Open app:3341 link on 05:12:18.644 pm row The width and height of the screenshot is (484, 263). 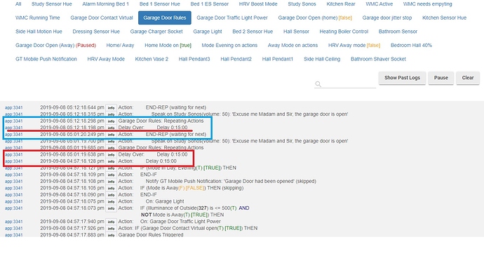pyautogui.click(x=13, y=108)
